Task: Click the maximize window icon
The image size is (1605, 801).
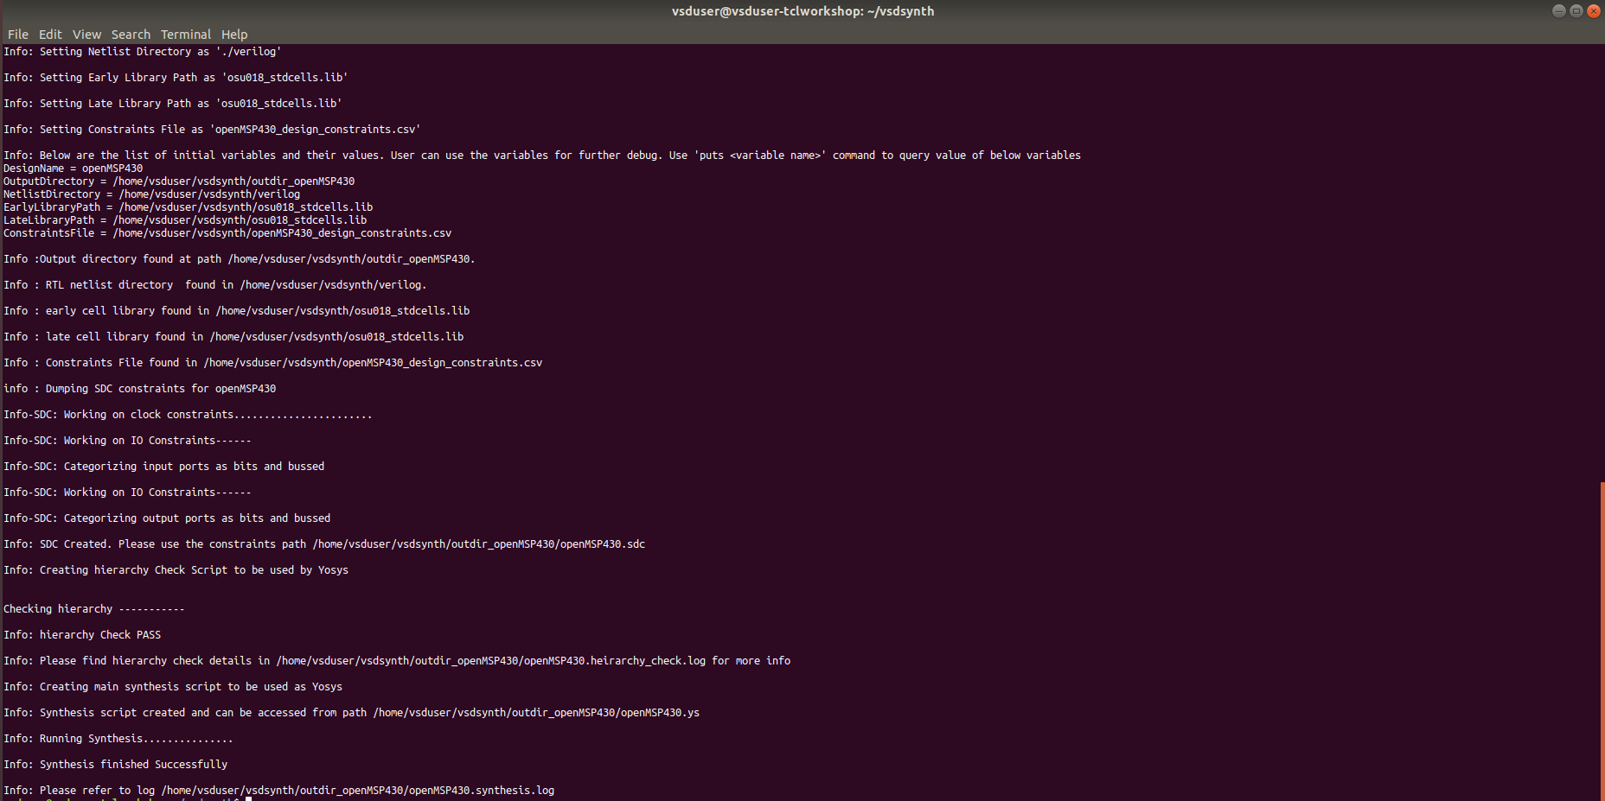Action: 1576,10
